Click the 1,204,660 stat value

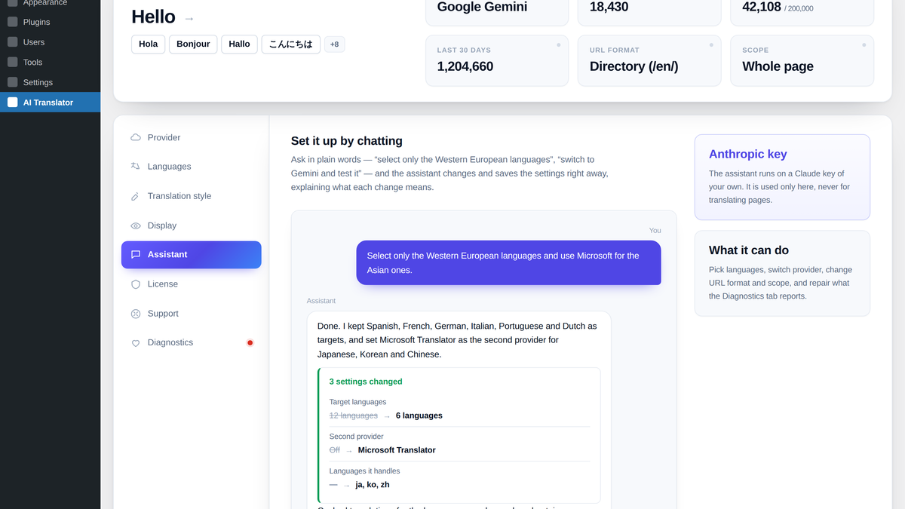click(465, 66)
